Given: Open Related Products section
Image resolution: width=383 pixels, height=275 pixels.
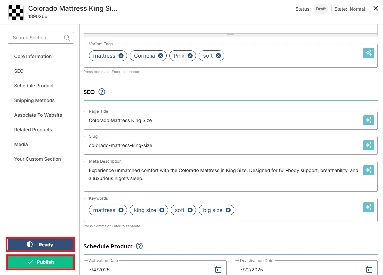Looking at the screenshot, I should click(x=33, y=130).
